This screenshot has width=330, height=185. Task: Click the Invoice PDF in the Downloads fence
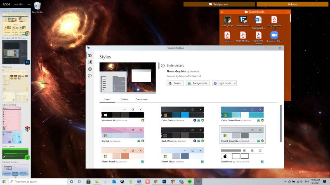point(227,37)
